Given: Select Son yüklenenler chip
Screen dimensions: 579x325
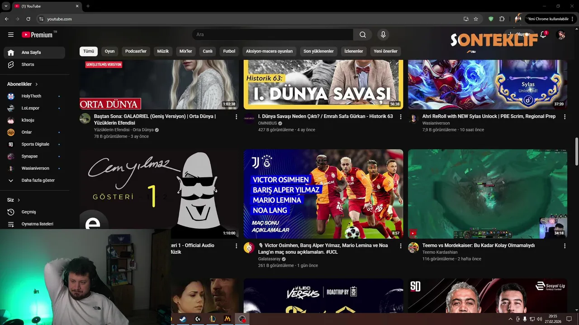Looking at the screenshot, I should pos(318,51).
